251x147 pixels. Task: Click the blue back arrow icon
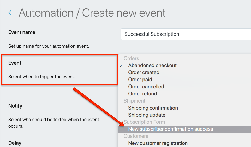pos(12,13)
